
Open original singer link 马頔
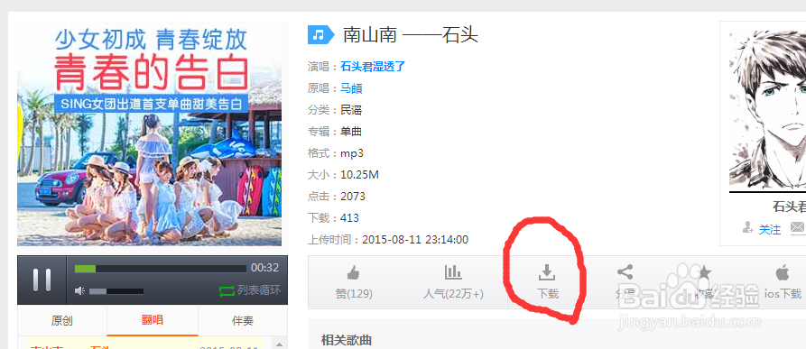click(x=351, y=88)
